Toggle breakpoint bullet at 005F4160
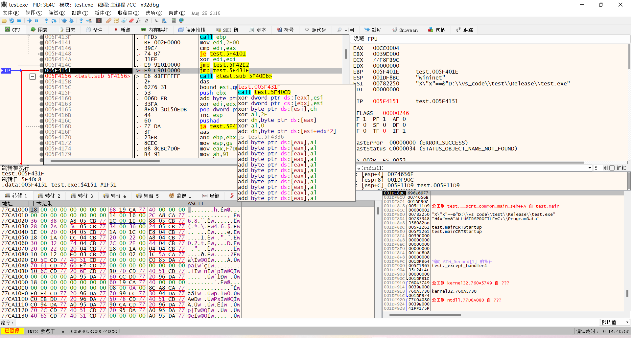Image resolution: width=631 pixels, height=338 pixels. (41, 99)
